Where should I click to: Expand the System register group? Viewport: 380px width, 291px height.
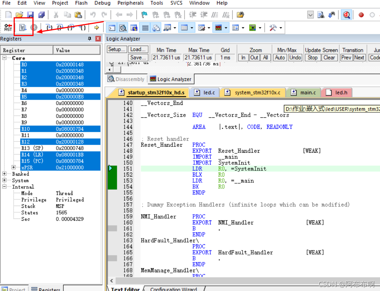[4, 180]
